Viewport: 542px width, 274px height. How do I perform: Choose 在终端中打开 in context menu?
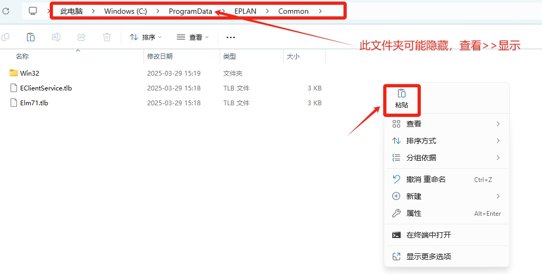pos(428,235)
